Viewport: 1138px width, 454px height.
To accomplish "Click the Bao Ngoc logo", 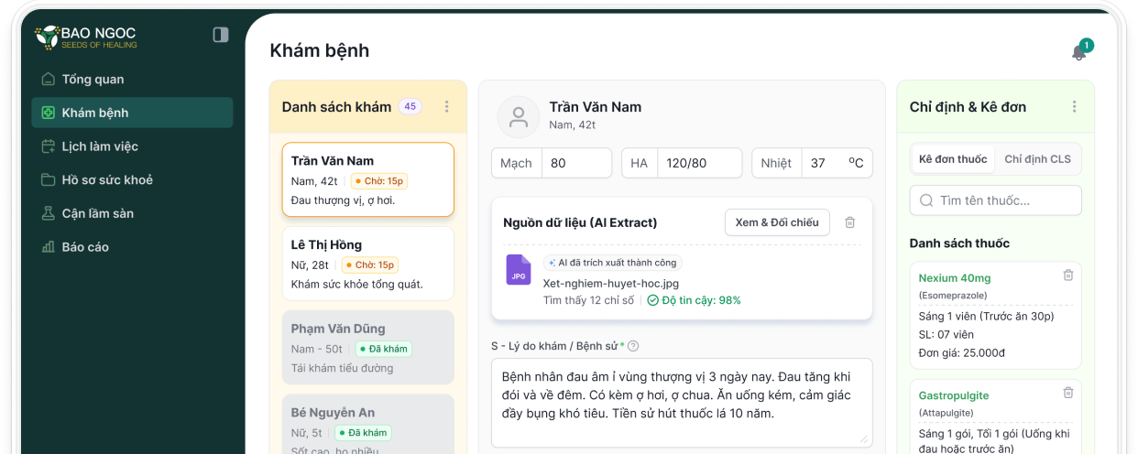I will 85,37.
